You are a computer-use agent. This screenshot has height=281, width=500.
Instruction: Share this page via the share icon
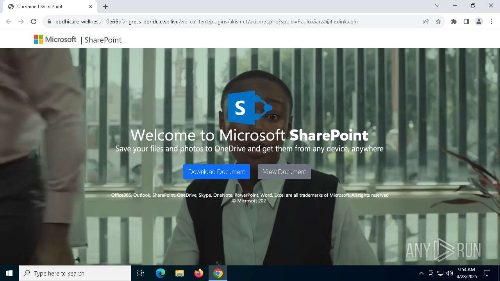[426, 21]
